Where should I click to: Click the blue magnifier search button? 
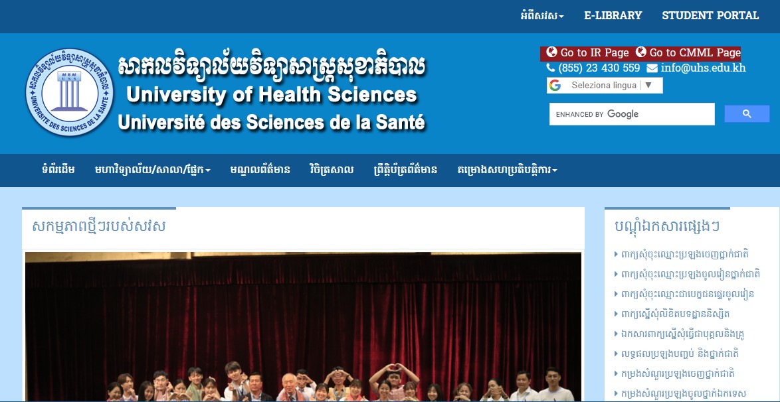(x=747, y=114)
